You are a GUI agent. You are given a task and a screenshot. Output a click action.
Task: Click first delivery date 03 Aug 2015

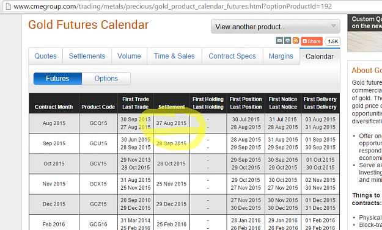point(320,120)
